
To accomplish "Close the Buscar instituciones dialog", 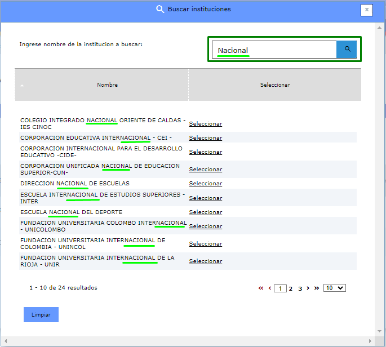I will 367,10.
